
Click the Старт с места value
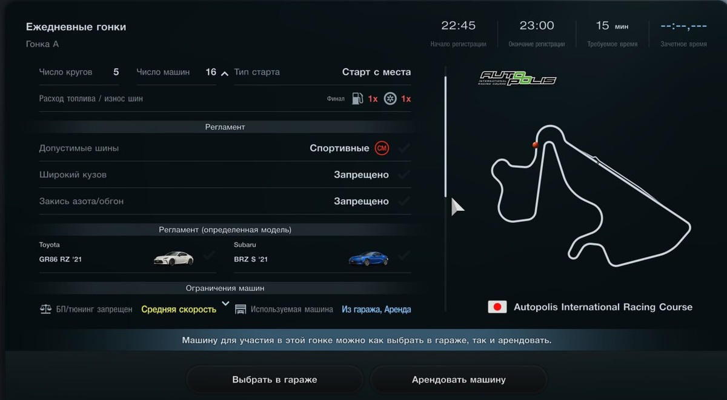click(x=376, y=72)
